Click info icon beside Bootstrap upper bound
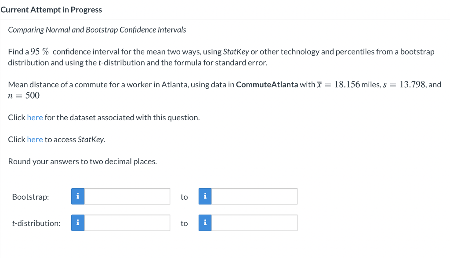Image resolution: width=450 pixels, height=258 pixels. [x=205, y=197]
